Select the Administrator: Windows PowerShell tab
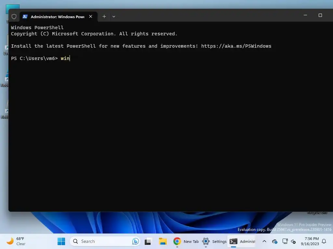 click(x=59, y=17)
